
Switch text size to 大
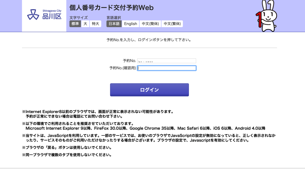click(85, 24)
